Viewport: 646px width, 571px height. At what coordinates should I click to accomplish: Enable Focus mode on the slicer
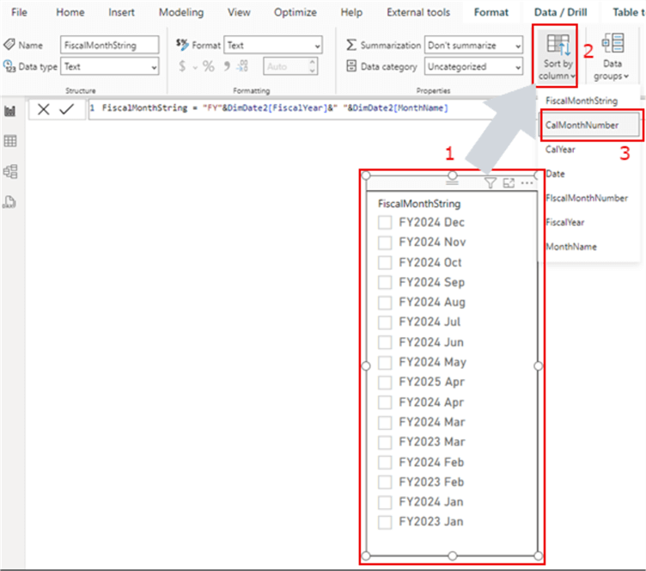(509, 182)
